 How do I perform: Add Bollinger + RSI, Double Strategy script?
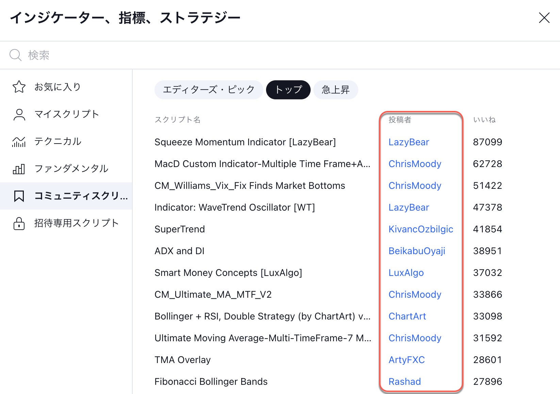(x=262, y=316)
